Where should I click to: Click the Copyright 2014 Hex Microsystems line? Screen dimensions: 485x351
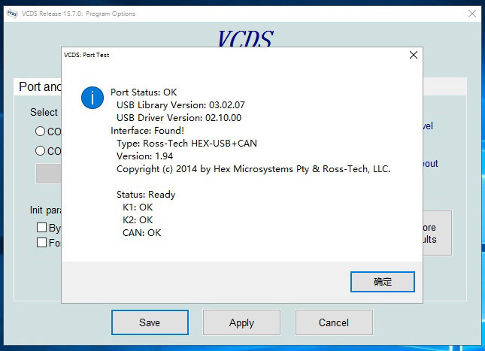253,169
